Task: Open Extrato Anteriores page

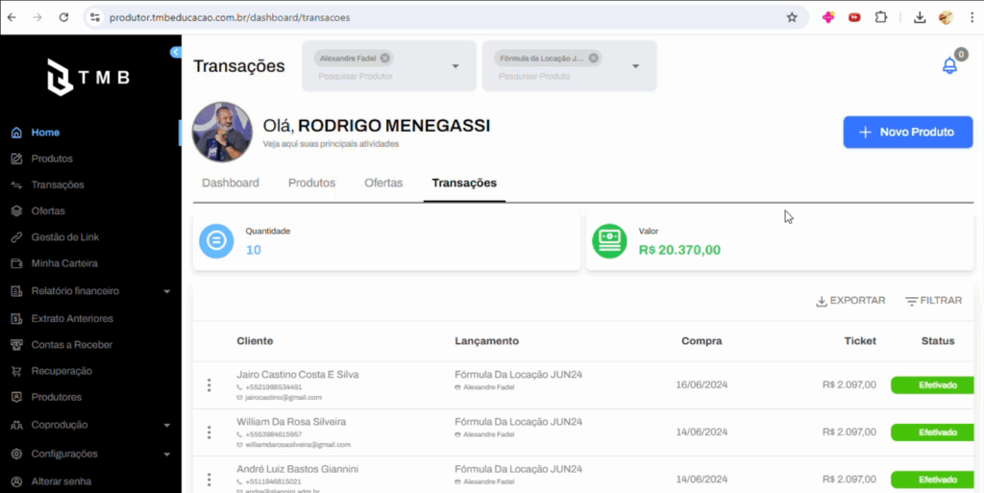Action: (x=71, y=319)
